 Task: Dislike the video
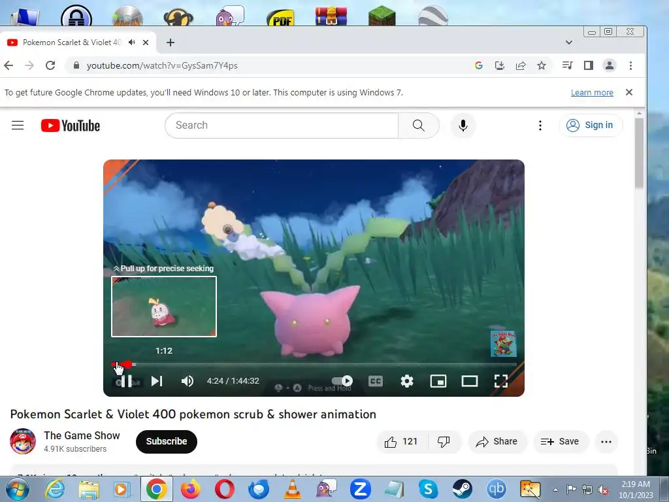(444, 441)
